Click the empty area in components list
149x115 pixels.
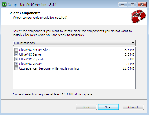(x=74, y=80)
